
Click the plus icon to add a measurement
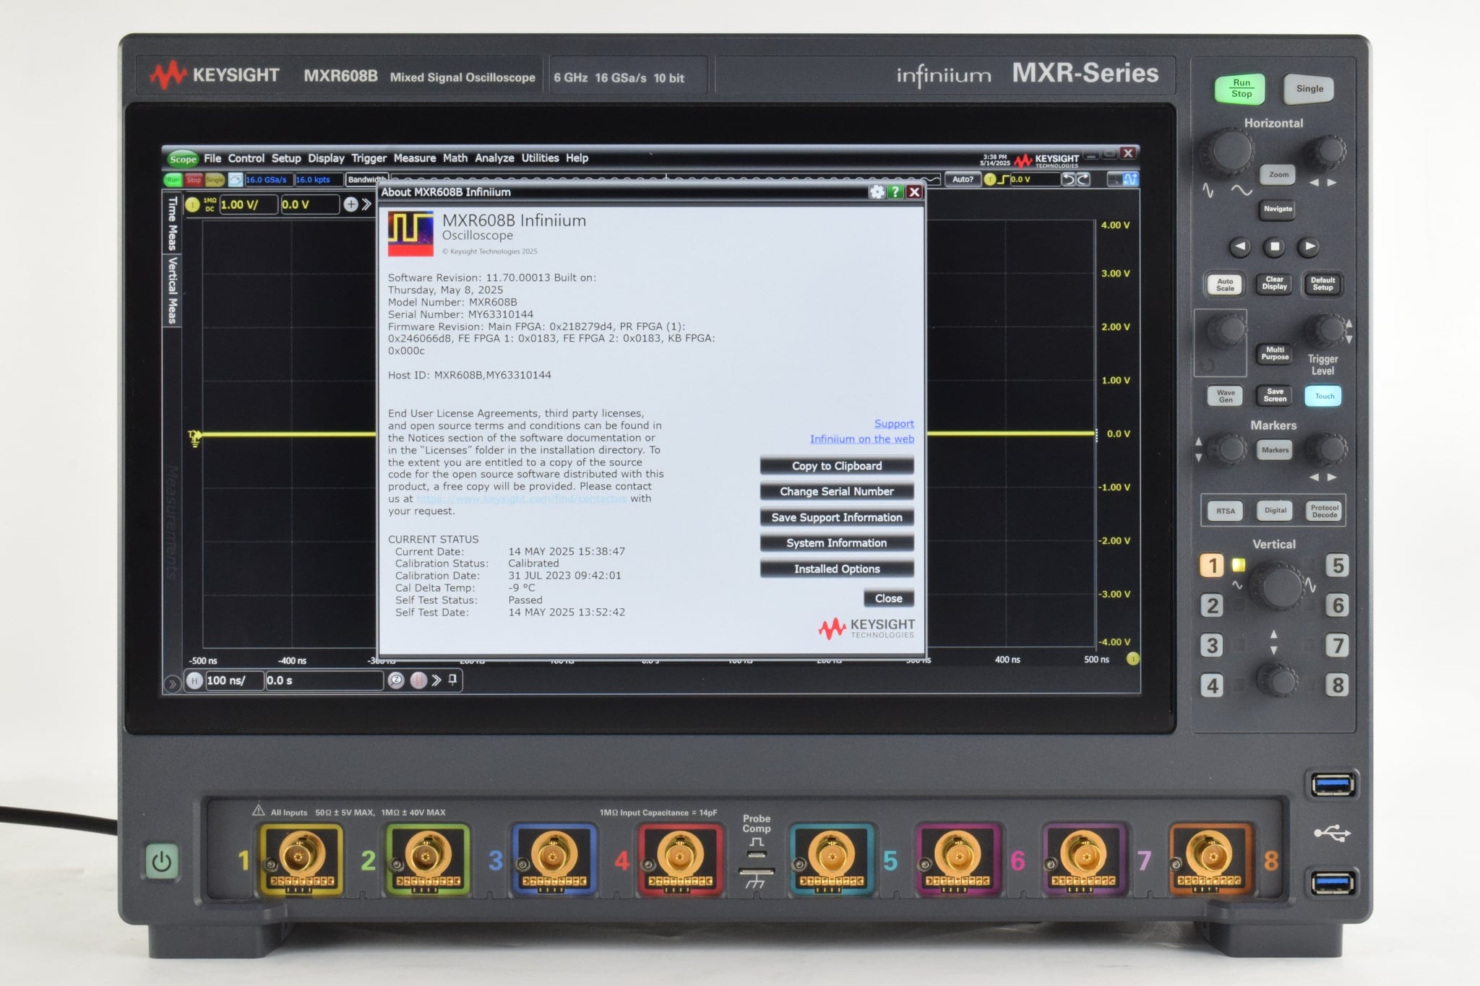point(351,204)
